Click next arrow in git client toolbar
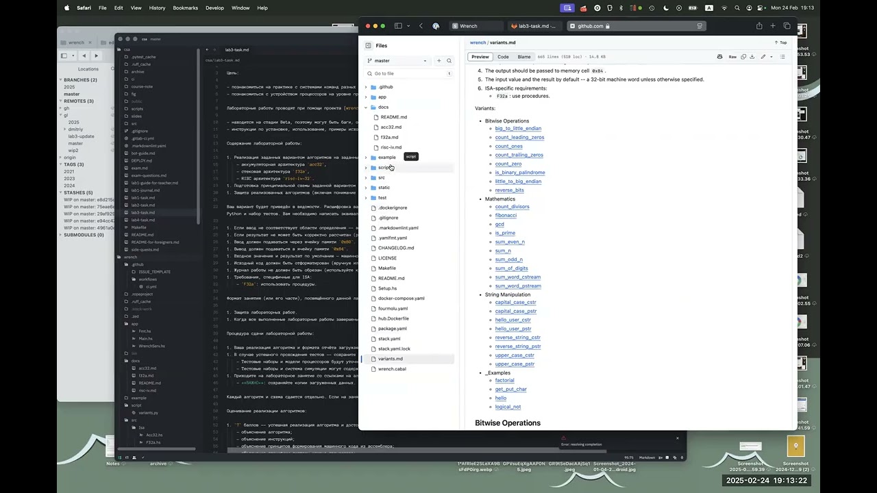 (96, 55)
